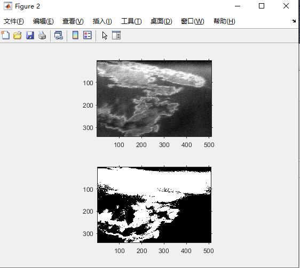This screenshot has width=300, height=268.
Task: Open the 查看(V) menu
Action: 73,21
